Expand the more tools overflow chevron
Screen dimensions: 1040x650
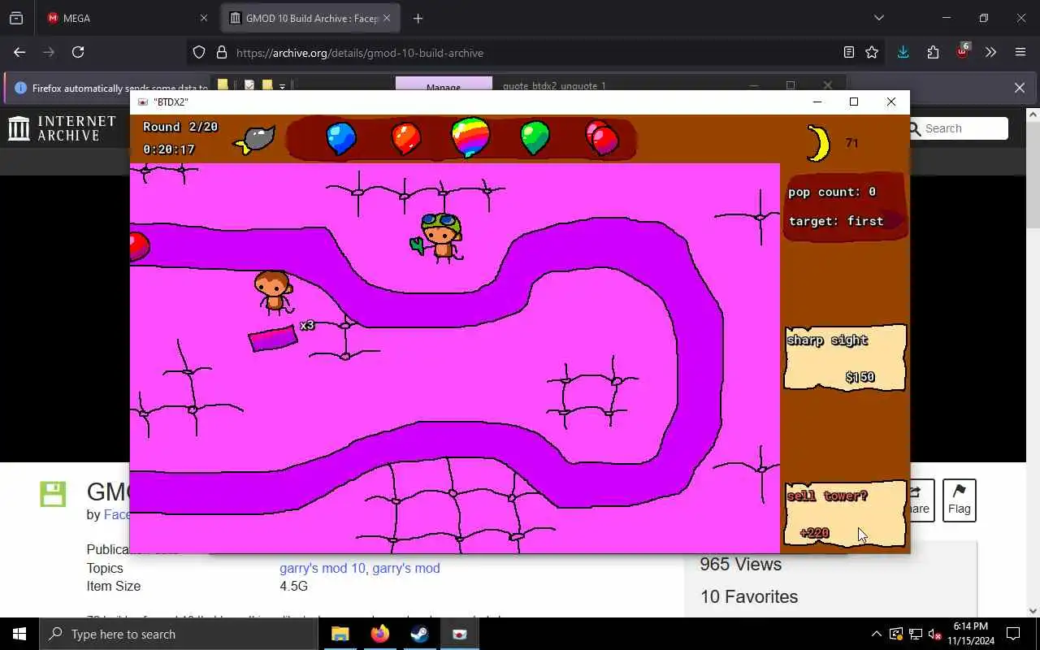click(x=990, y=52)
